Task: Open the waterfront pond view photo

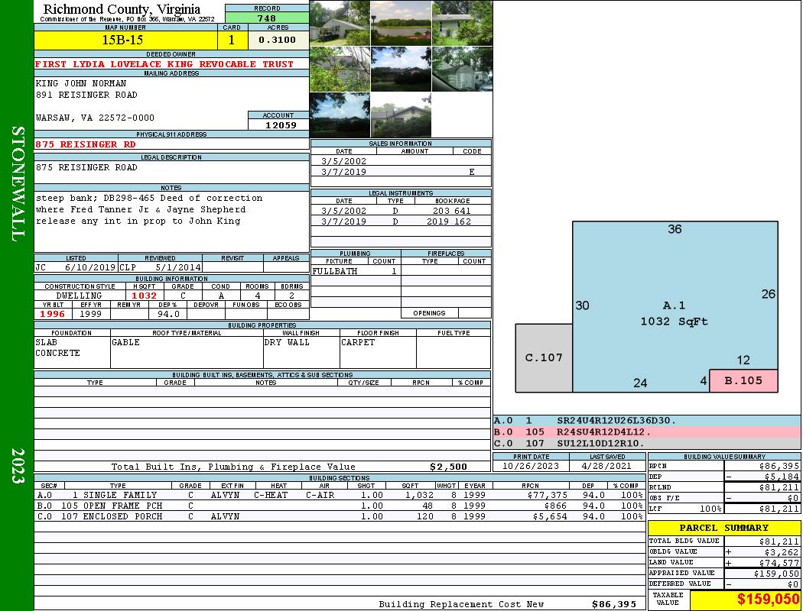Action: coord(401,23)
